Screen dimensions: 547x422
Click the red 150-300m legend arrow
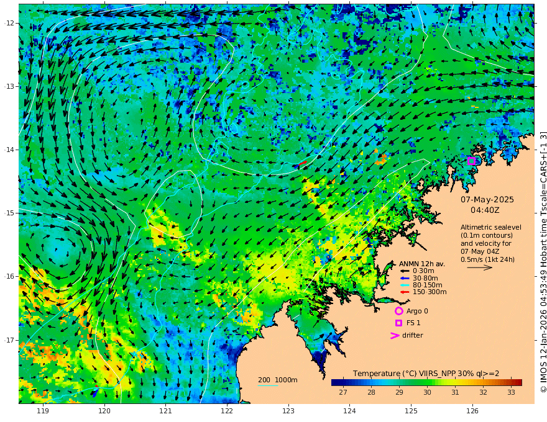404,292
